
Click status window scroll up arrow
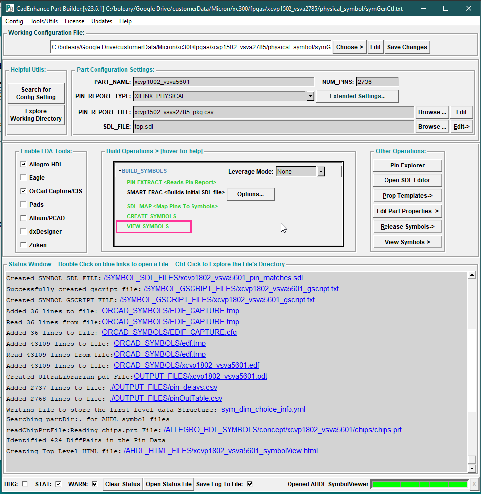click(x=472, y=275)
